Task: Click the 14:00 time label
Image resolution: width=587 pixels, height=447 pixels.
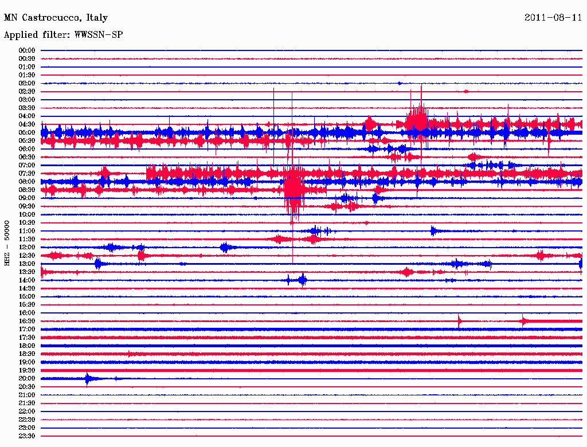Action: pyautogui.click(x=27, y=280)
